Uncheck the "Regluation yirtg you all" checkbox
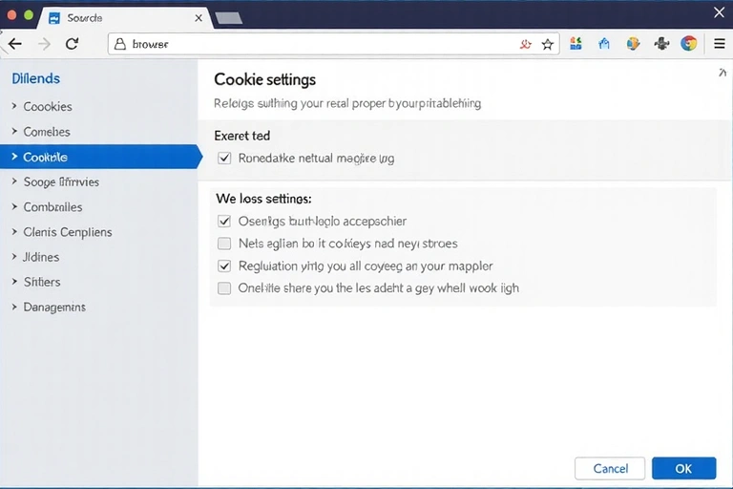 pyautogui.click(x=224, y=266)
